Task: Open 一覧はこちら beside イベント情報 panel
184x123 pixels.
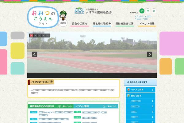Action: click(109, 106)
